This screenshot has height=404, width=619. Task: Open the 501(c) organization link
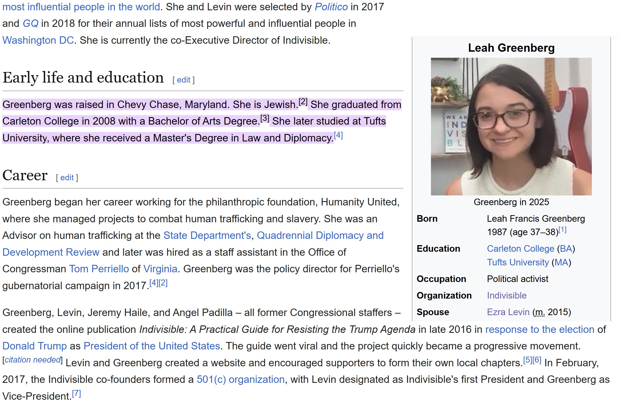tap(240, 379)
